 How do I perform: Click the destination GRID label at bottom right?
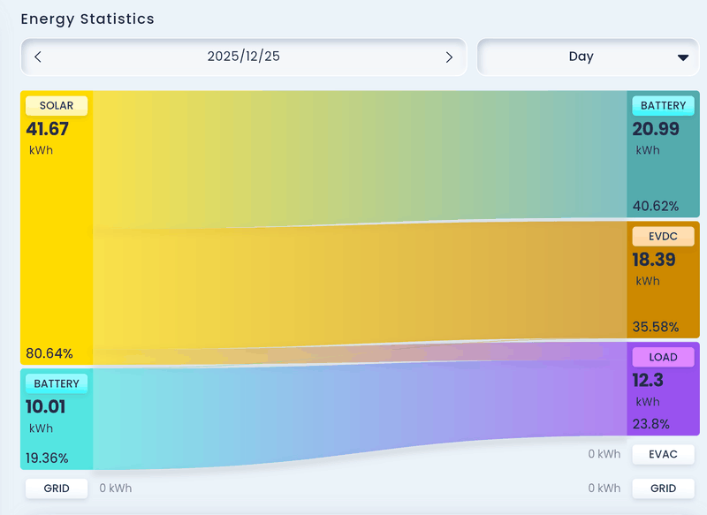(x=663, y=488)
